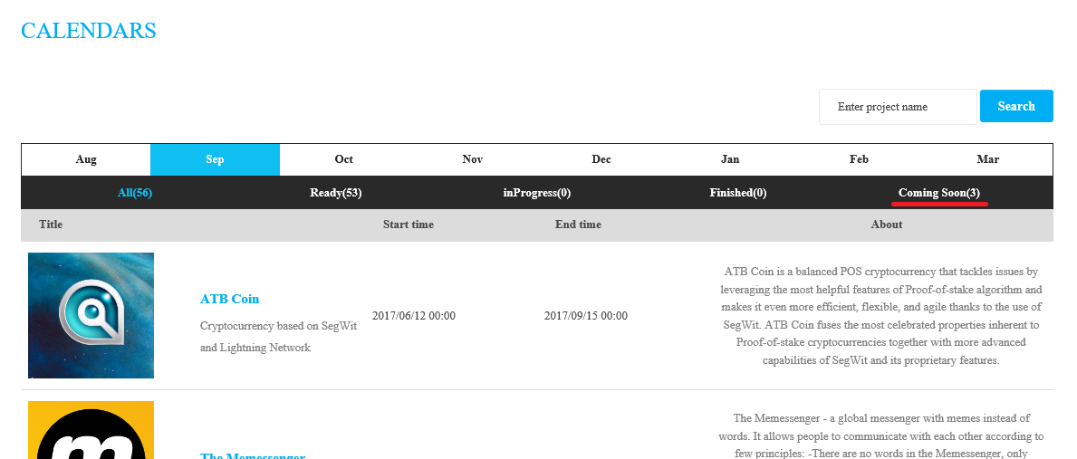Click the Start time column header

409,225
